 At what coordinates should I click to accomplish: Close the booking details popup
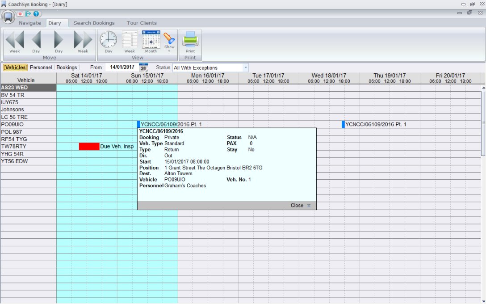(300, 206)
